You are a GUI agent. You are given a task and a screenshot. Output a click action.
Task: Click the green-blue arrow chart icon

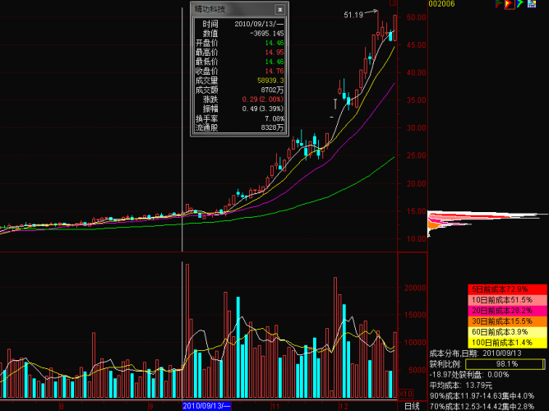521,5
